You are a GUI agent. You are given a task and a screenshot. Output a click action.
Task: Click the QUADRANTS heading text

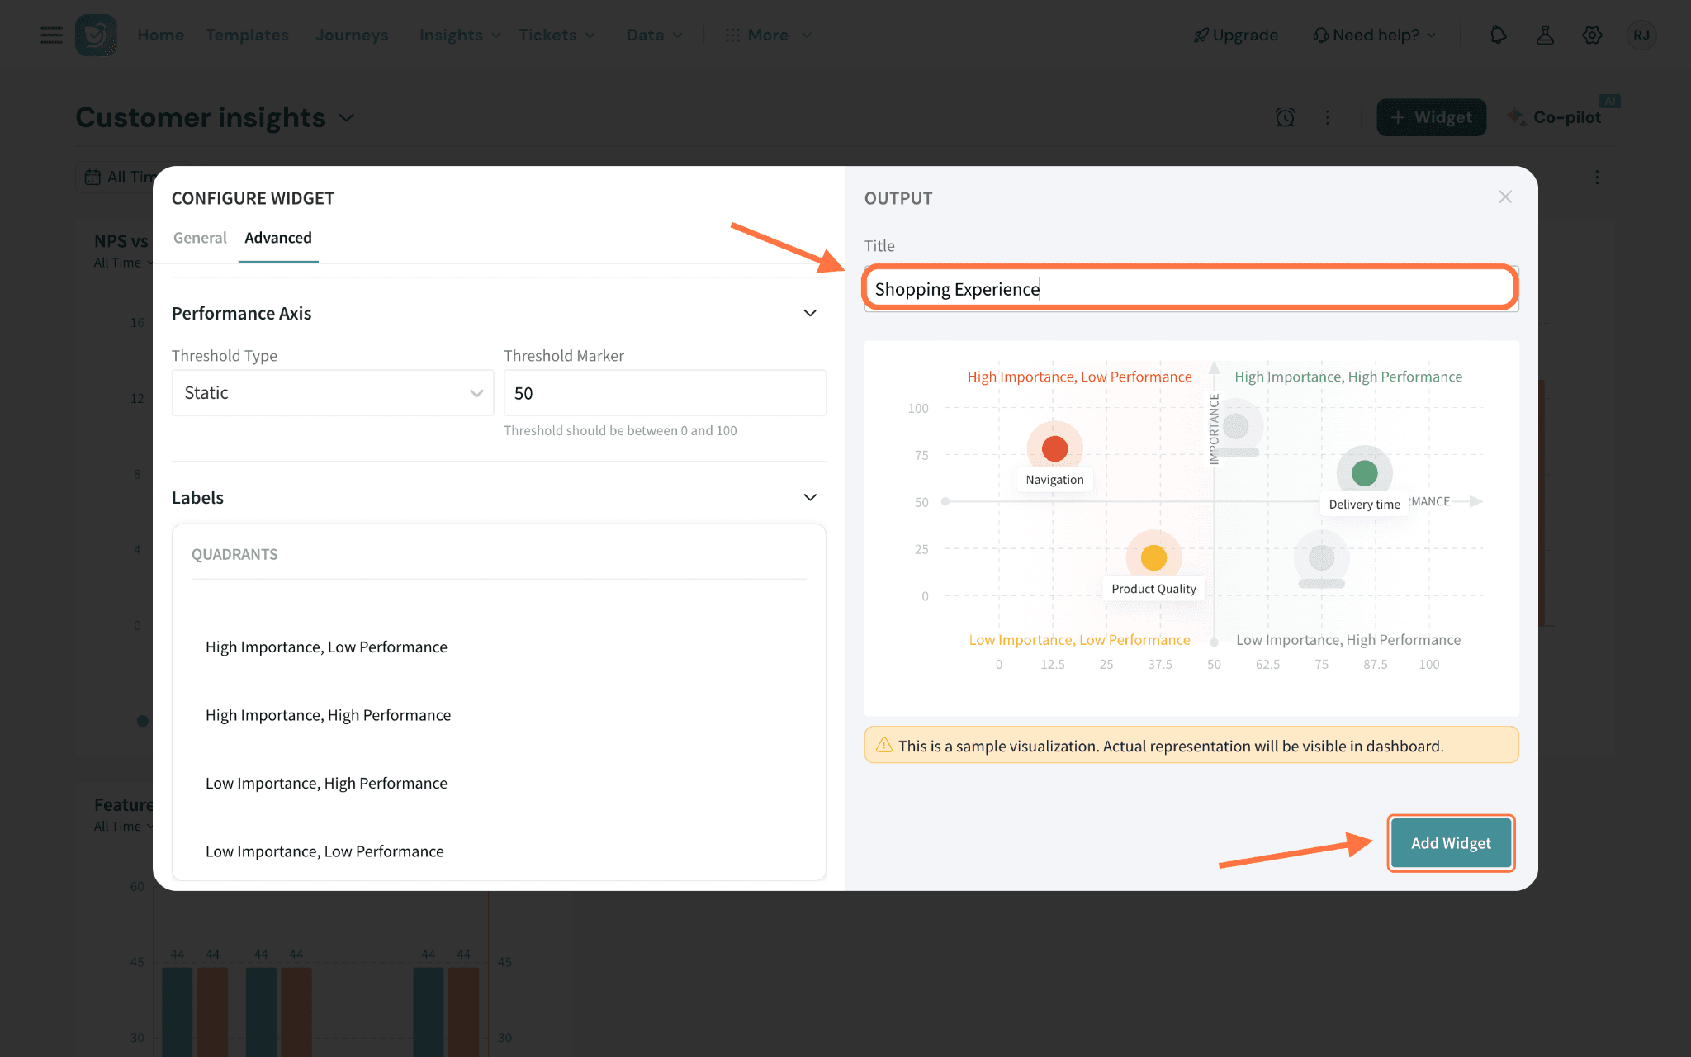tap(234, 554)
